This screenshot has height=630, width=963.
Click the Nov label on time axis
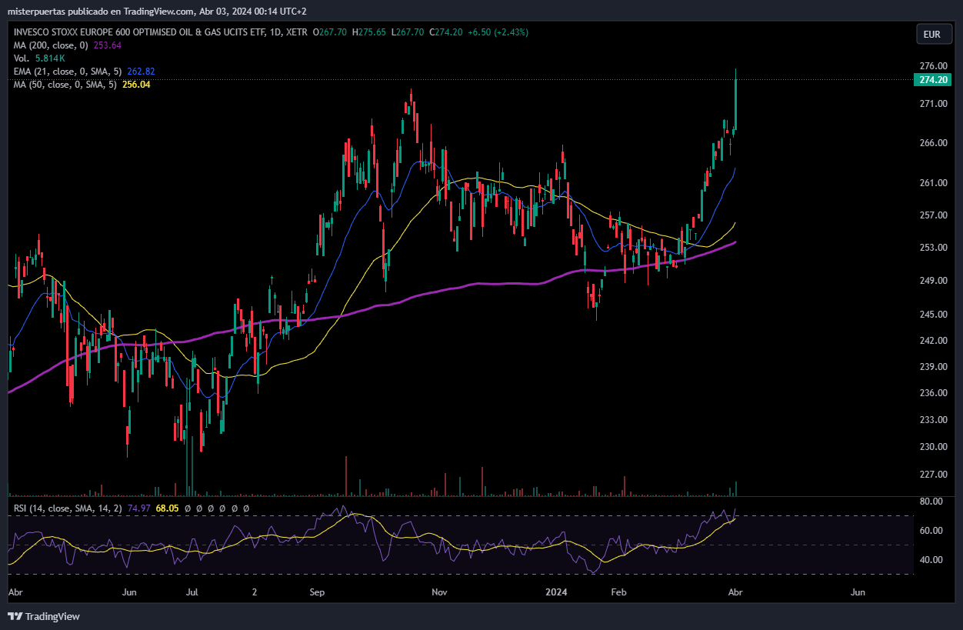tap(439, 593)
